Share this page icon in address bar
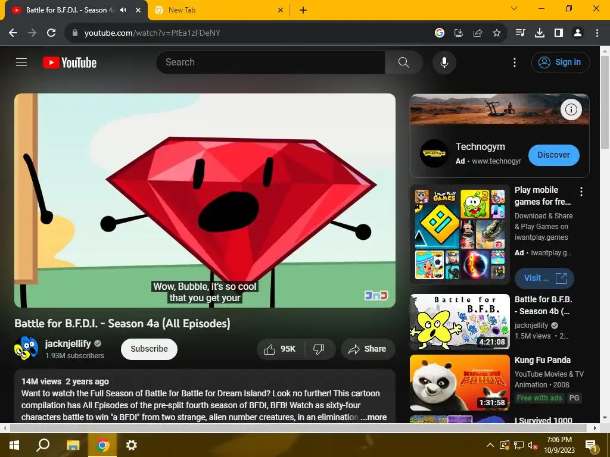 (x=478, y=33)
